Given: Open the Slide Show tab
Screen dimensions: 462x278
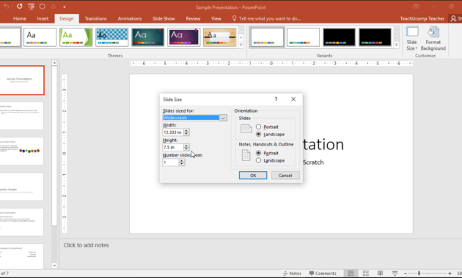Looking at the screenshot, I should pos(164,18).
